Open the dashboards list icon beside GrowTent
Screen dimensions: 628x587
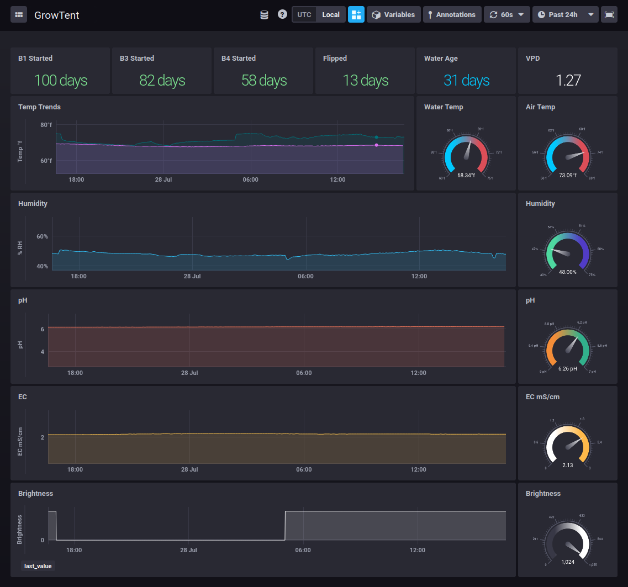[19, 15]
